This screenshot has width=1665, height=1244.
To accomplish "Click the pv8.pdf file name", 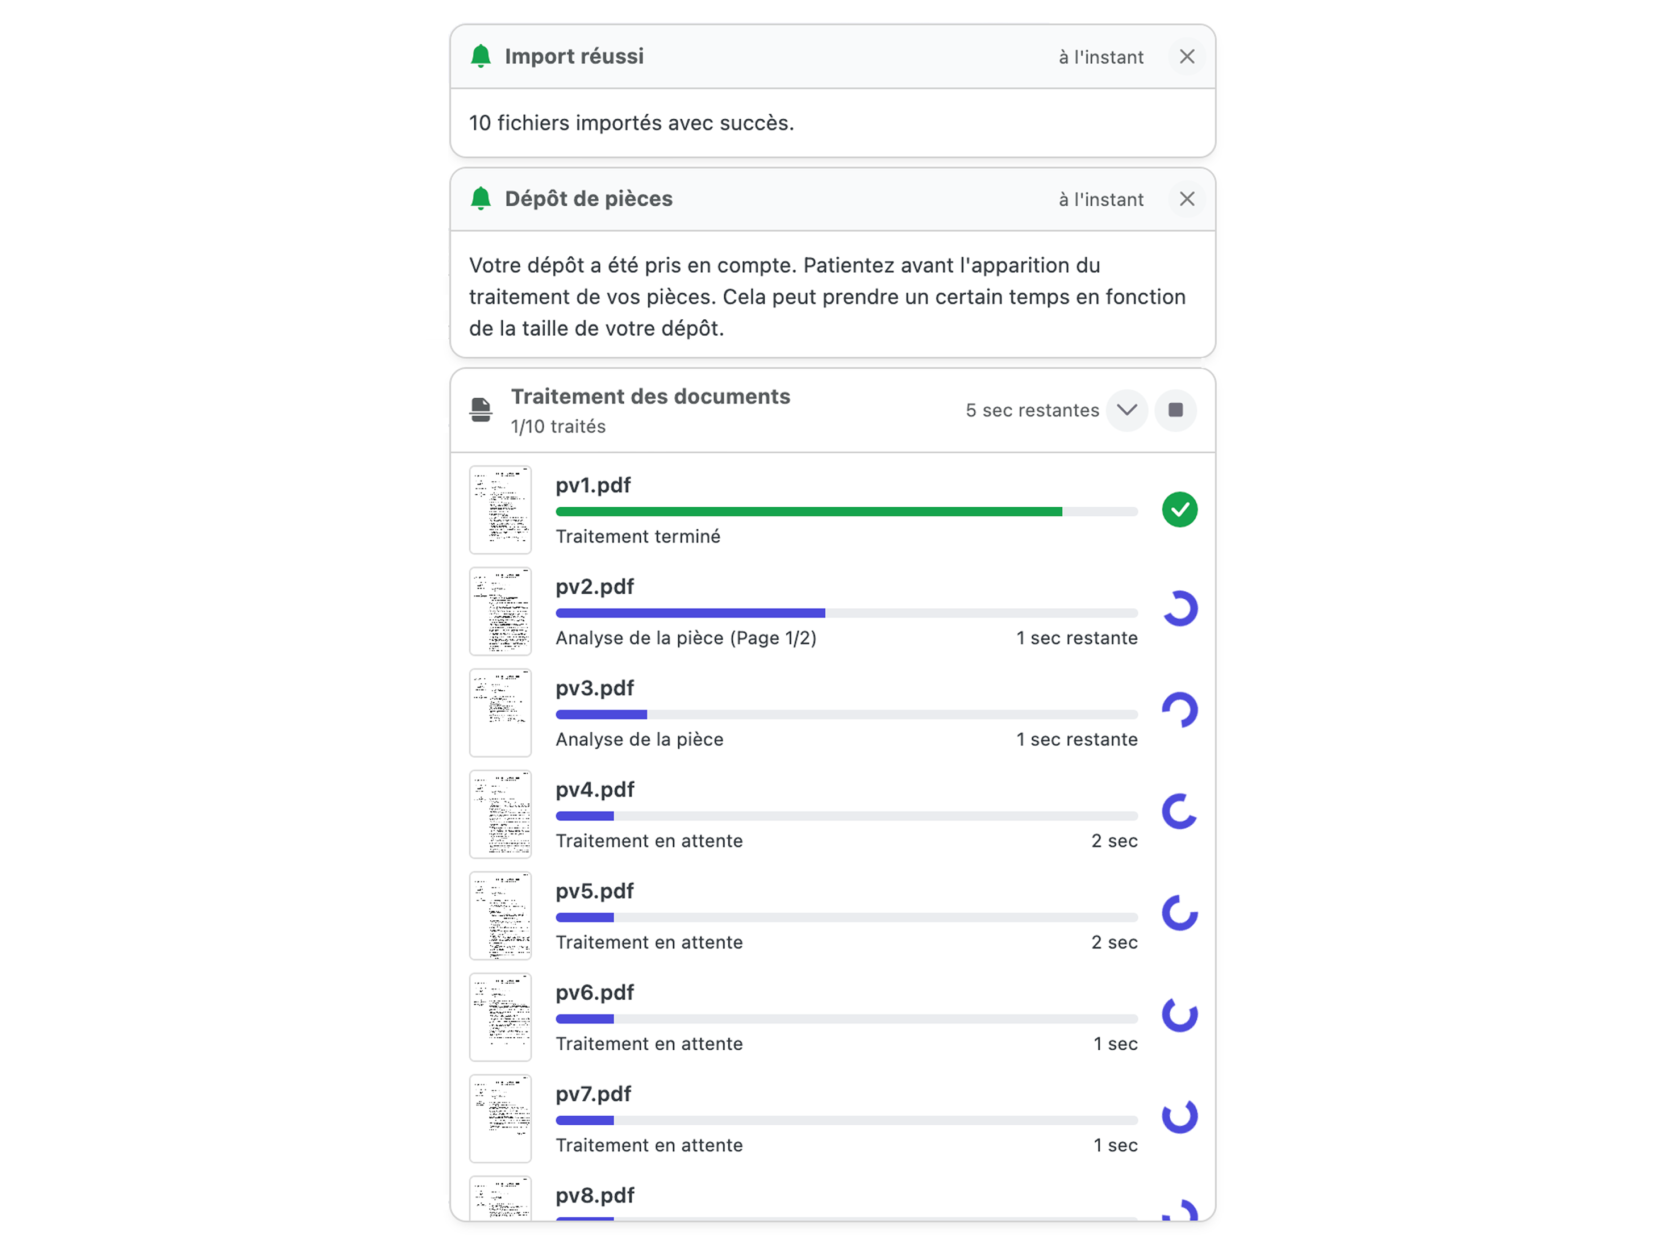I will [x=595, y=1195].
